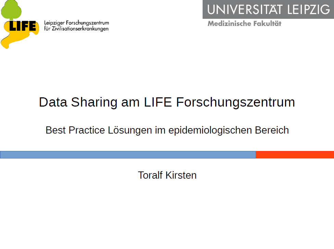The height and width of the screenshot is (249, 334).
Task: Select the "für Zivilisationserkrankungen" logo text line
Action: pyautogui.click(x=76, y=29)
